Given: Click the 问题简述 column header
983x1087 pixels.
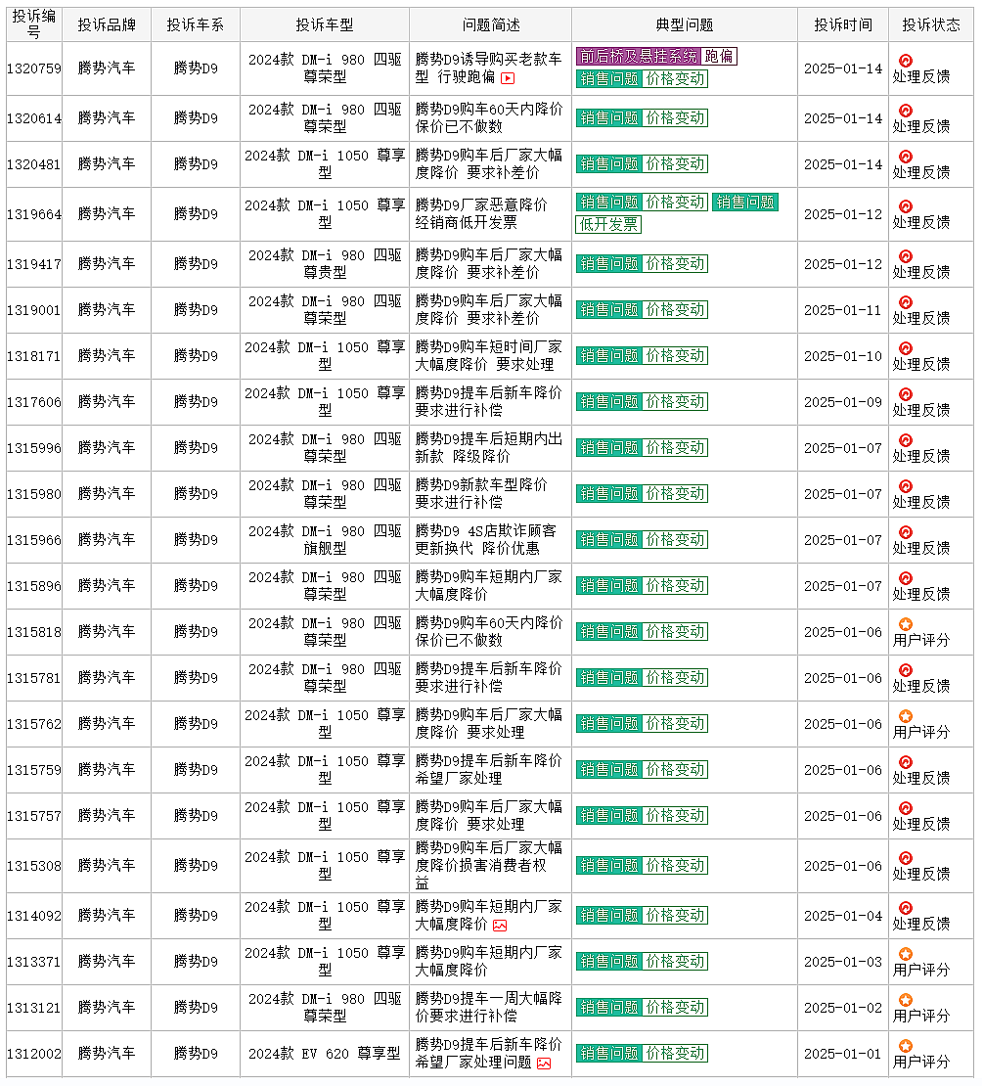Looking at the screenshot, I should 491,25.
